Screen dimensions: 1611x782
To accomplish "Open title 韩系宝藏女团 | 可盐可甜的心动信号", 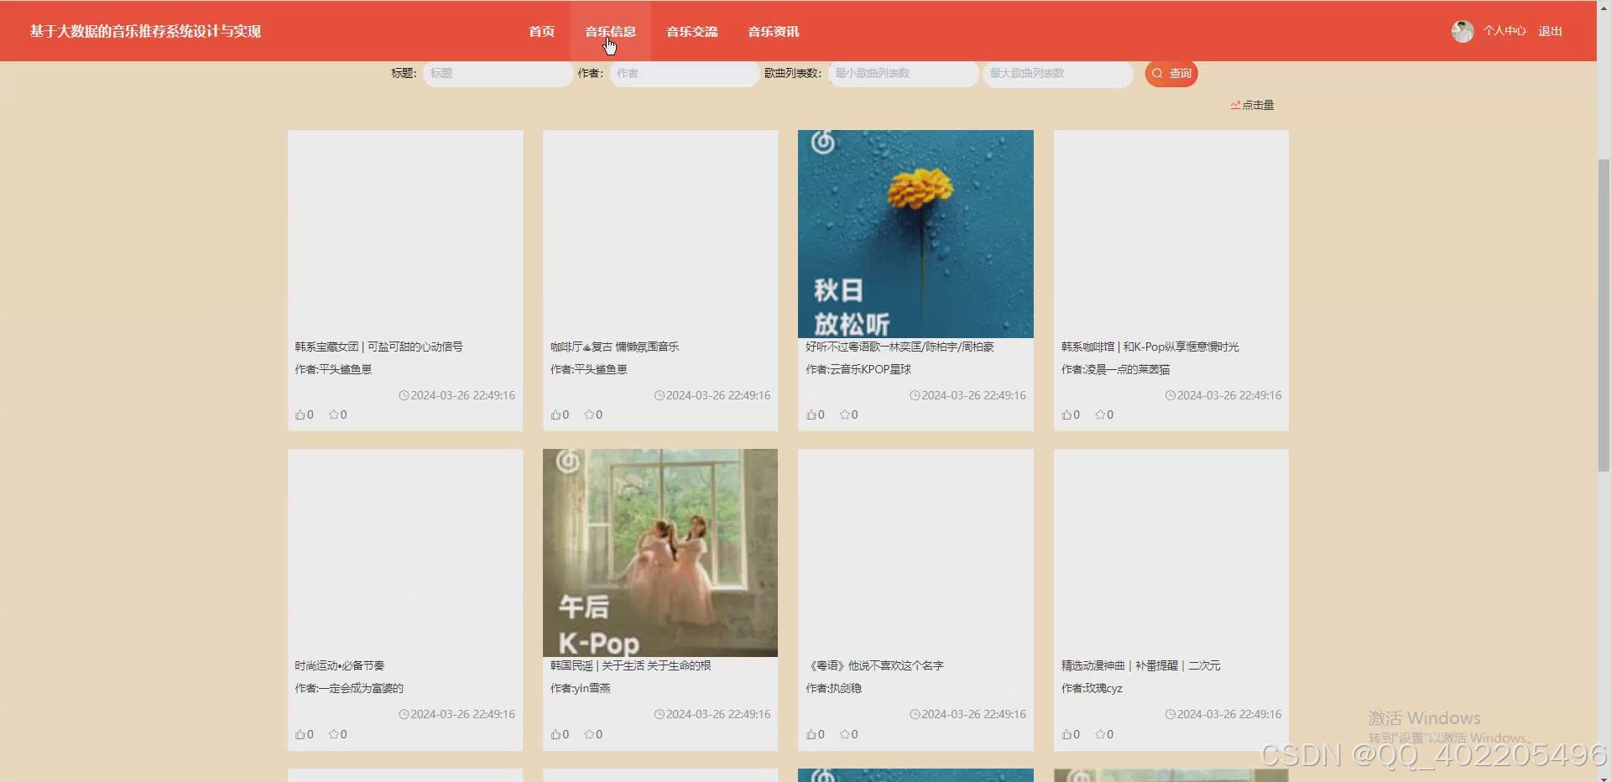I will point(378,347).
